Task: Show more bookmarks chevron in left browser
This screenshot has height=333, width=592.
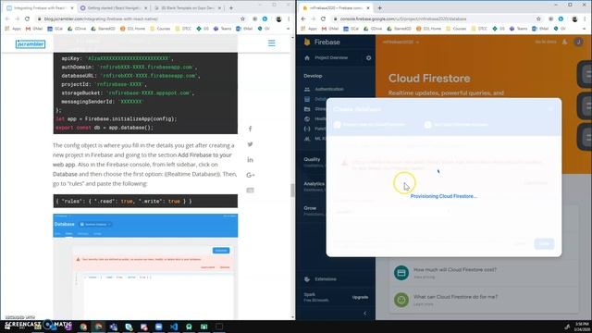Action: tap(288, 29)
